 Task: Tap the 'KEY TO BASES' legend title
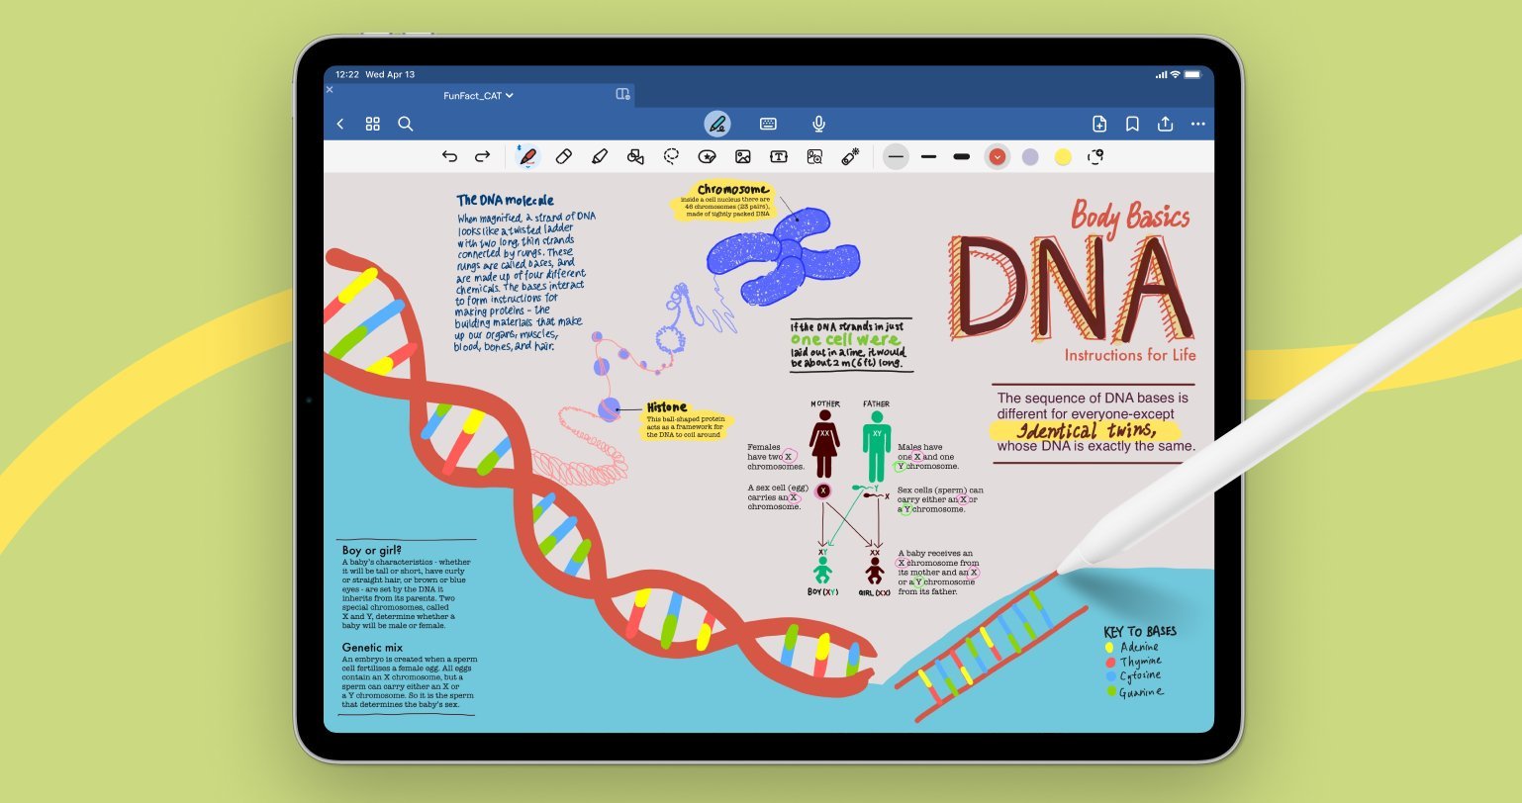tap(1140, 631)
